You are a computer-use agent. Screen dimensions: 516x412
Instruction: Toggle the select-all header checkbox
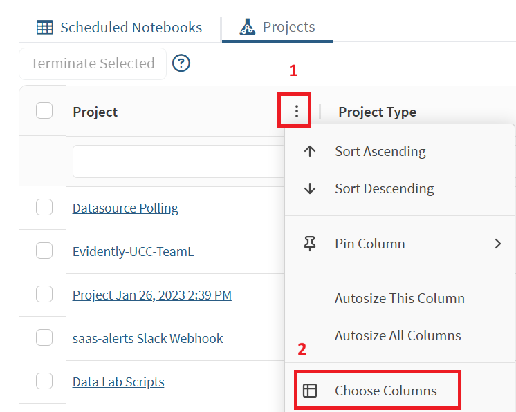coord(44,111)
